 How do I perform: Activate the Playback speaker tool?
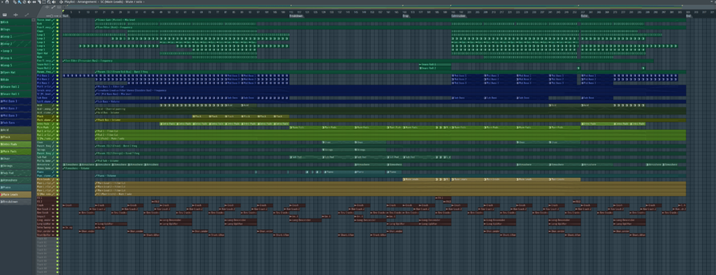[x=54, y=2]
